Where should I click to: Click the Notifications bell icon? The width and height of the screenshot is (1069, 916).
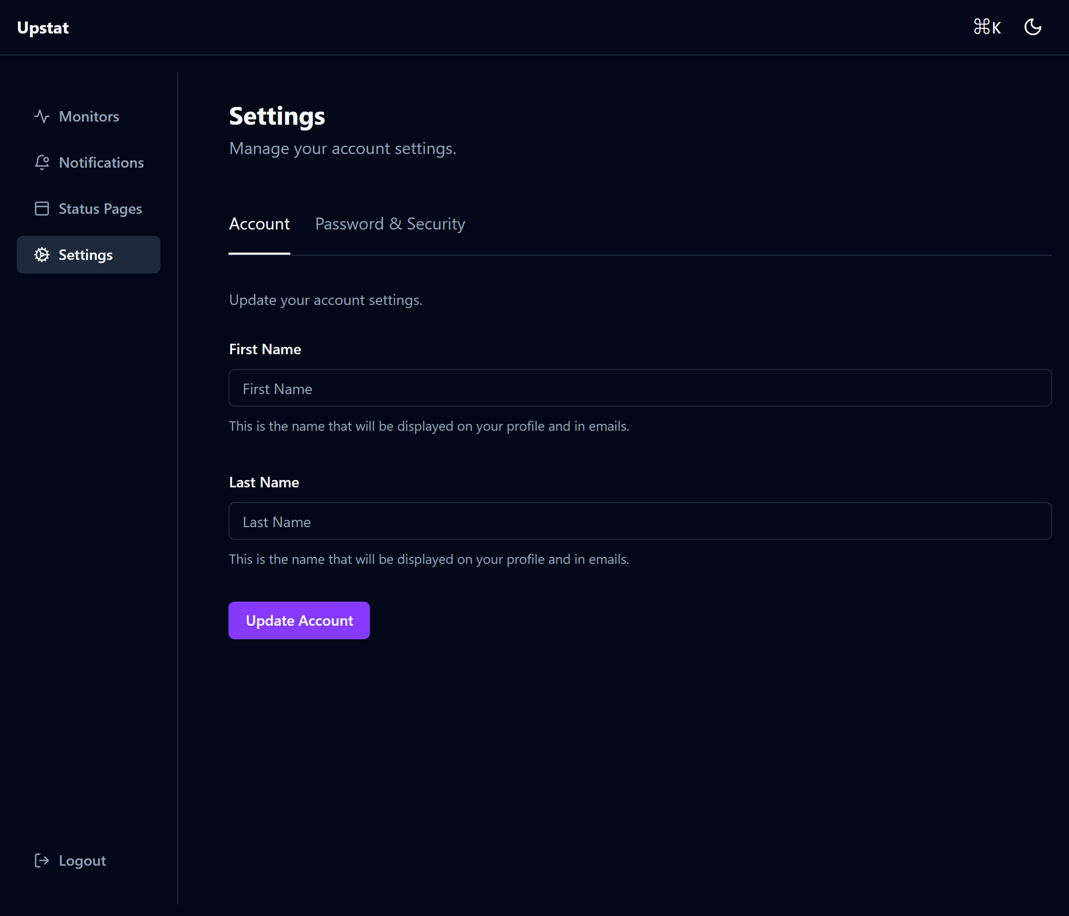click(x=42, y=162)
